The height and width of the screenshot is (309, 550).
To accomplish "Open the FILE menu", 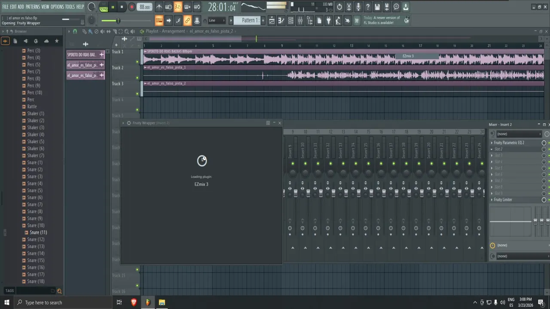I will [5, 7].
